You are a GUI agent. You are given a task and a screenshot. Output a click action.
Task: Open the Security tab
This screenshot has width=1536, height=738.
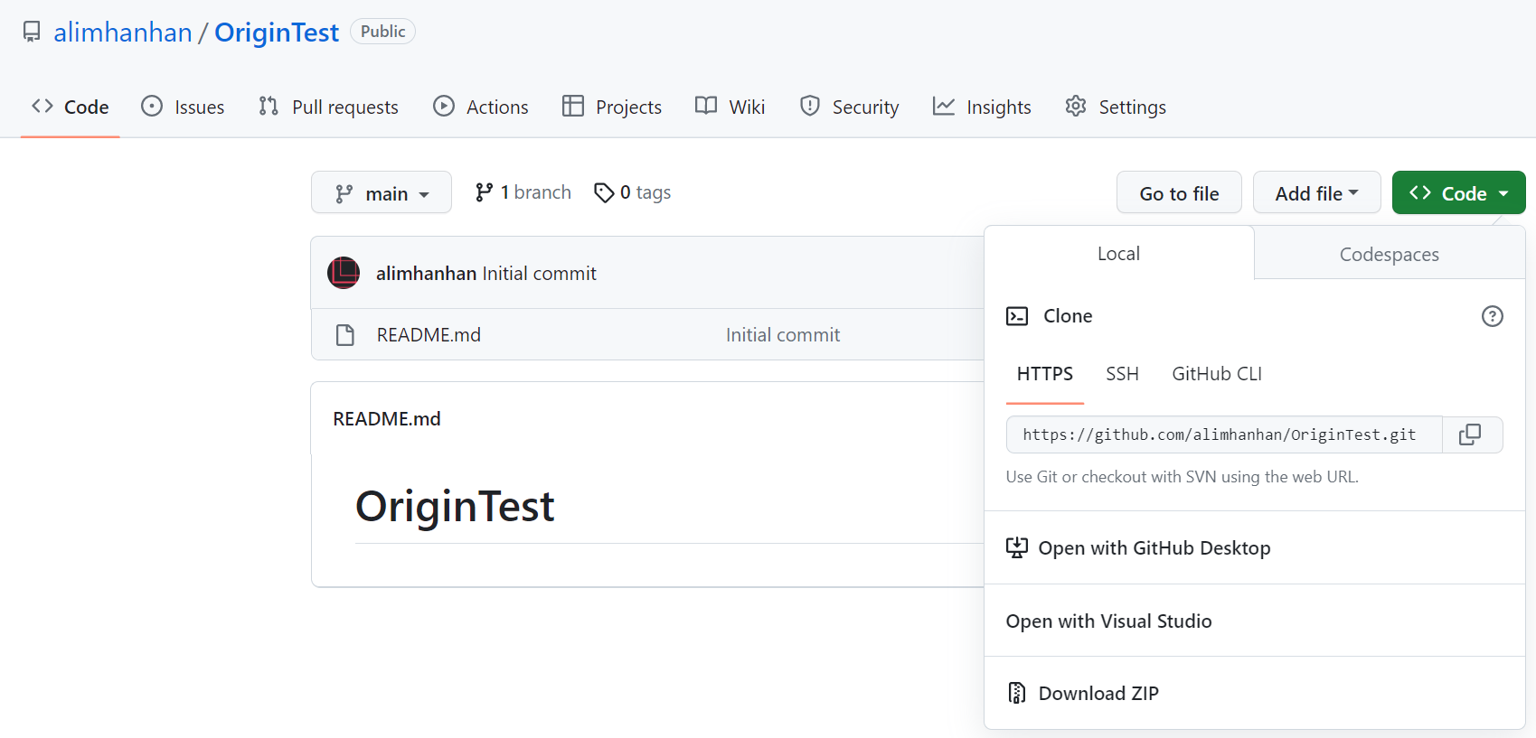[849, 107]
